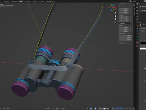The height and width of the screenshot is (110, 146).
Task: Toggle X-ray in viewport header
Action: click(100, 108)
